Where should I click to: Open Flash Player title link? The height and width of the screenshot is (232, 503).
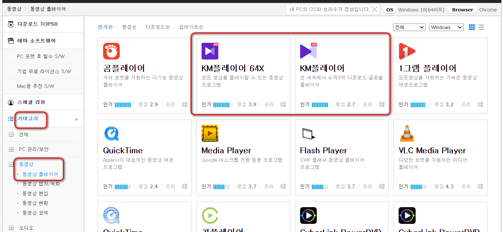point(323,150)
